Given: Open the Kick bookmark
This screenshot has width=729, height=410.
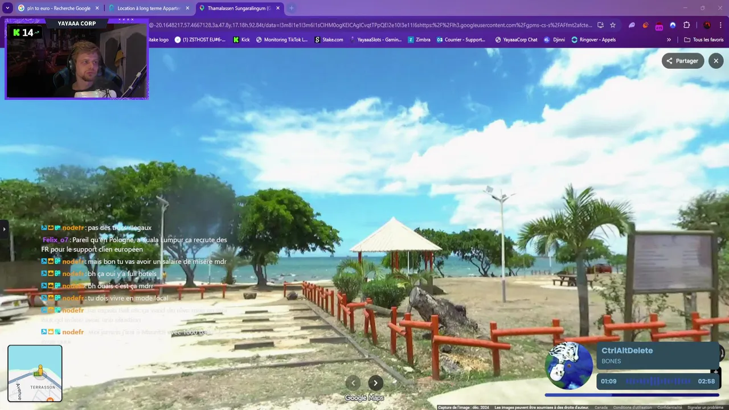Looking at the screenshot, I should point(241,40).
